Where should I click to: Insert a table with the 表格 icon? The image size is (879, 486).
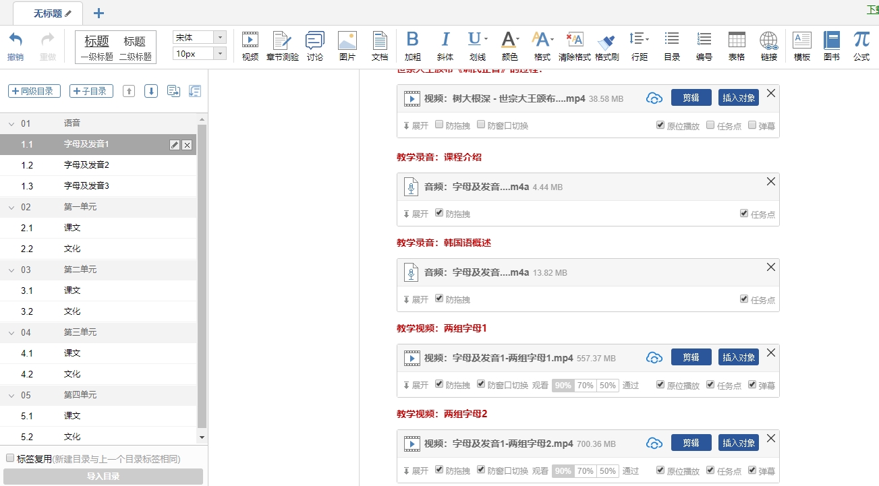[737, 46]
